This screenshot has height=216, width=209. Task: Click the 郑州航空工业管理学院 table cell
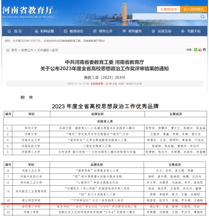click(x=31, y=191)
